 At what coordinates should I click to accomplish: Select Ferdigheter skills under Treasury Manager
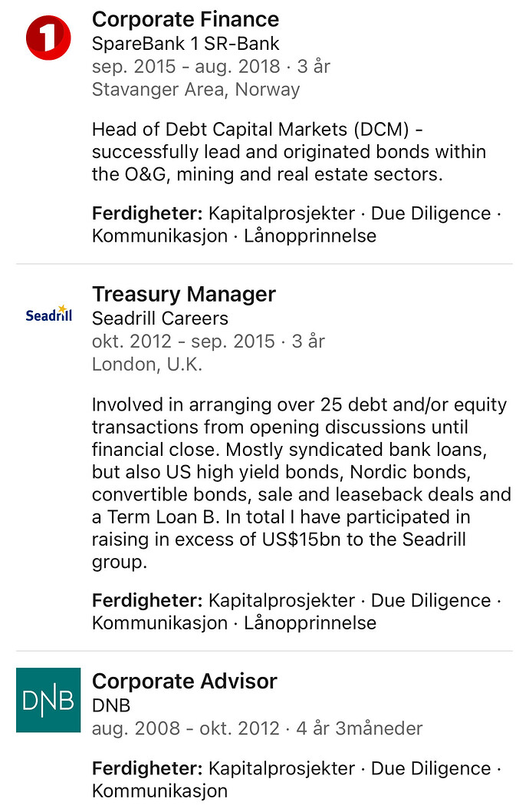pyautogui.click(x=297, y=612)
